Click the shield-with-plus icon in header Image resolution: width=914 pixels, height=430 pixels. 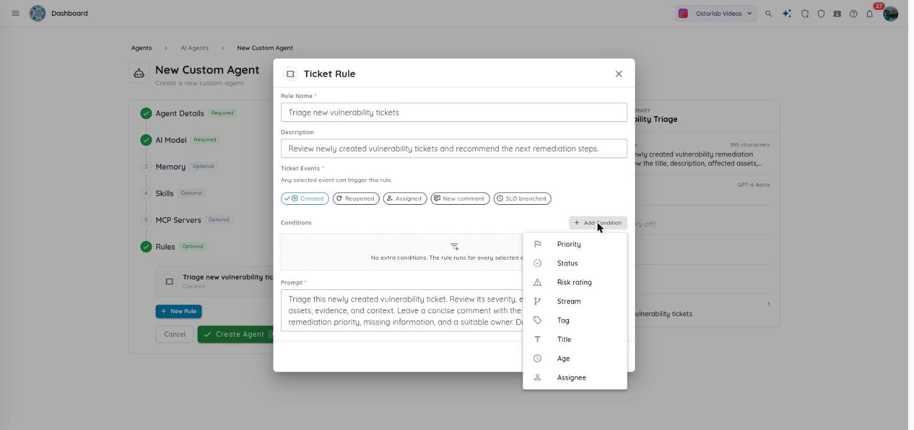[805, 13]
